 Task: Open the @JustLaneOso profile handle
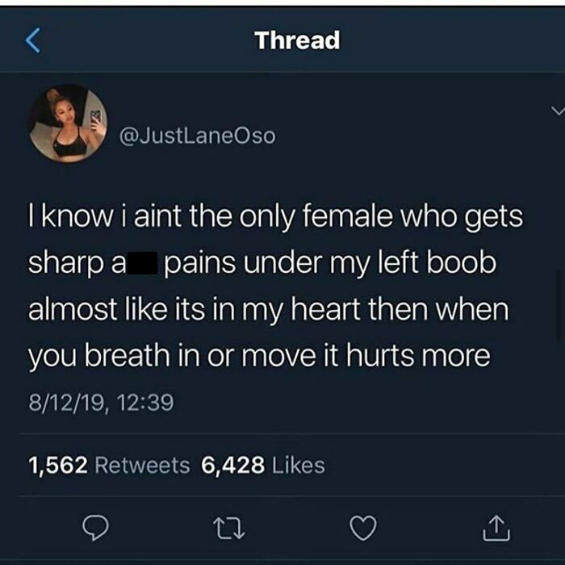(197, 136)
